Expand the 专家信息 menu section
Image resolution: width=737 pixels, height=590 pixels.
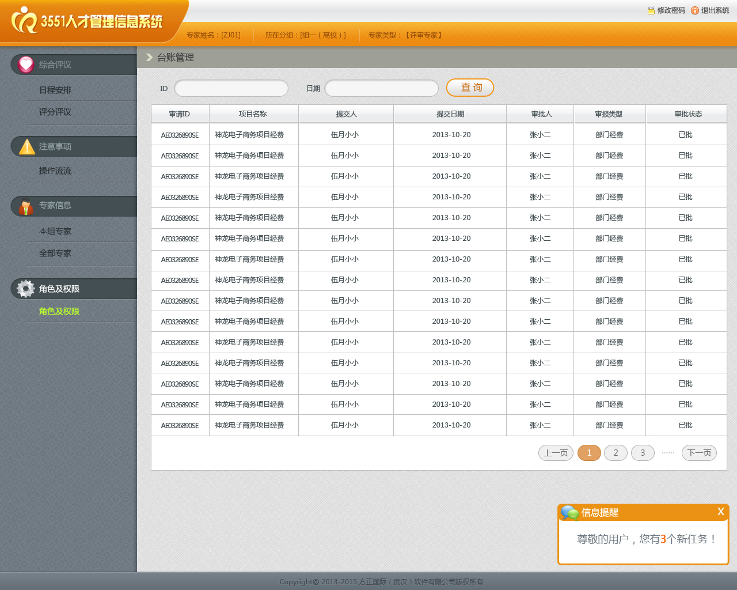74,206
